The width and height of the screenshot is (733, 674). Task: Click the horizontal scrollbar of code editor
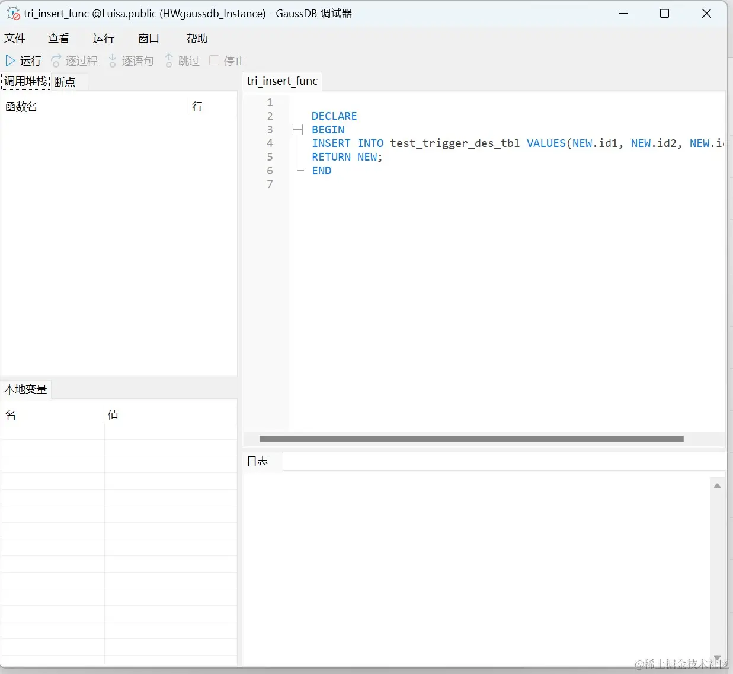point(472,439)
